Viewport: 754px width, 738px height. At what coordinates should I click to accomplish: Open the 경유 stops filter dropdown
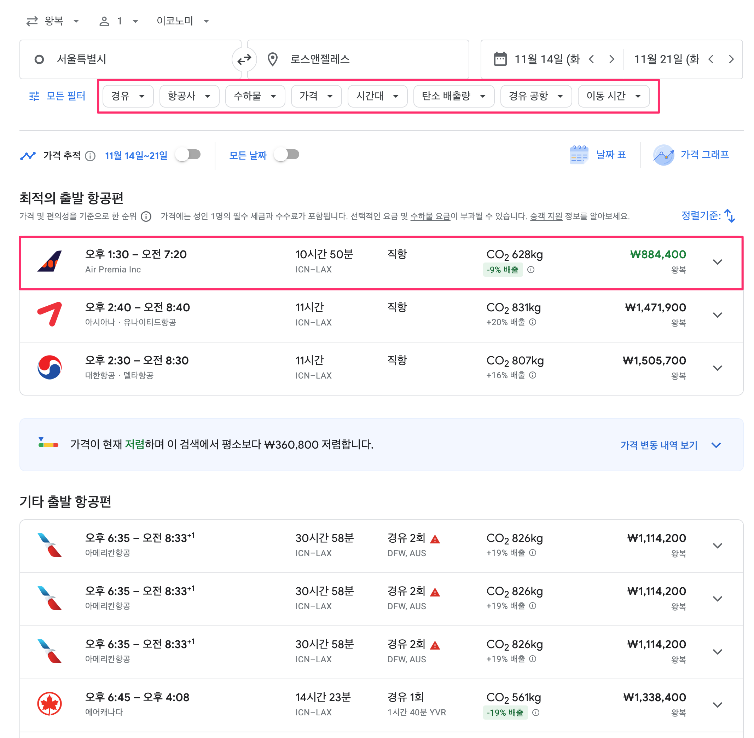[128, 96]
